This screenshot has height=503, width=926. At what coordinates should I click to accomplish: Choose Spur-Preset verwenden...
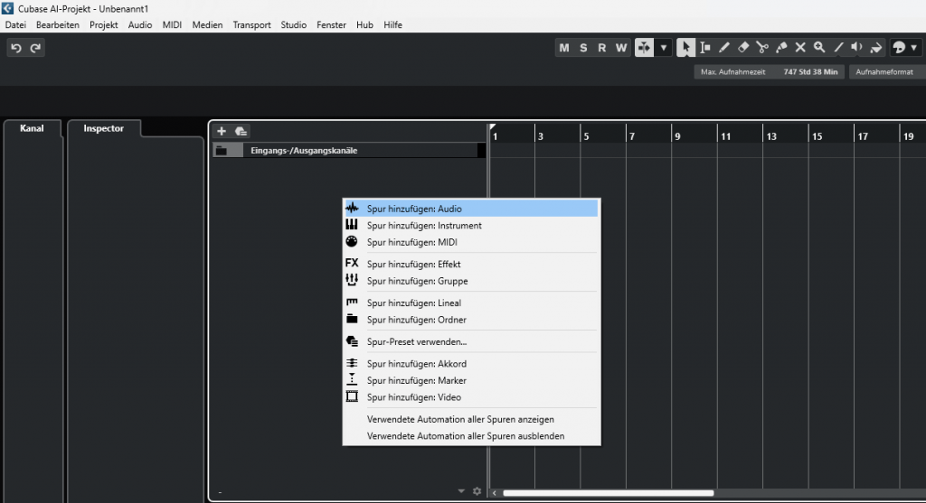[x=471, y=342]
